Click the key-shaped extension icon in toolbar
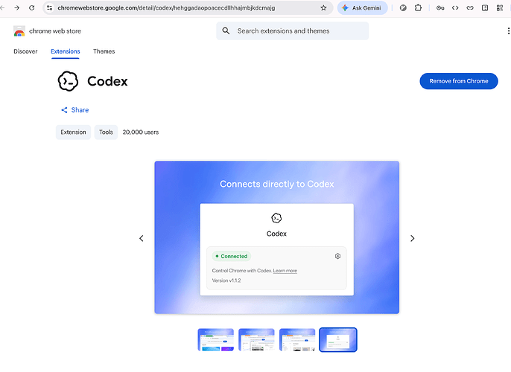The image size is (511, 372). click(x=440, y=7)
